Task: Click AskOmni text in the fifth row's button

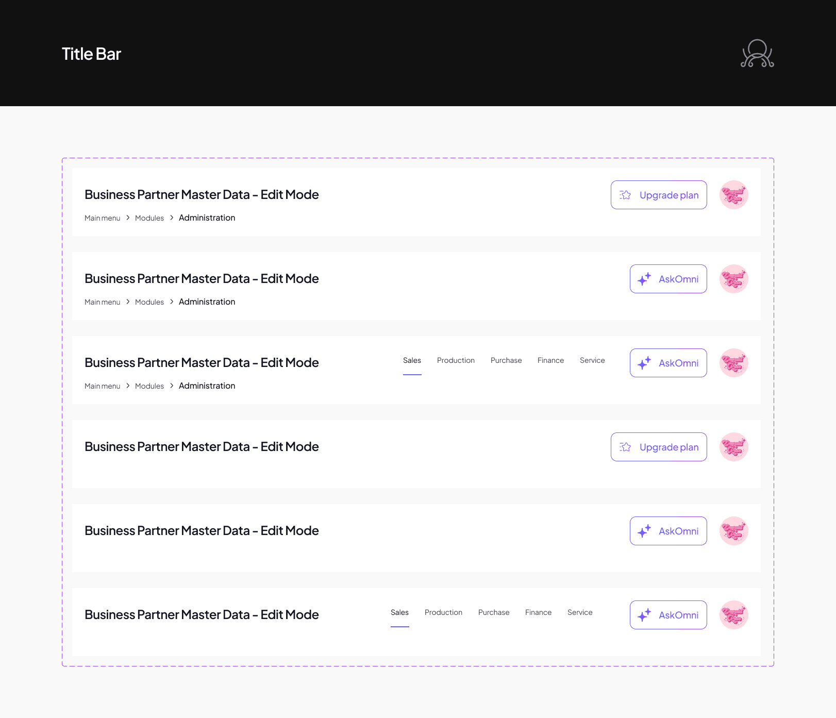Action: point(679,531)
